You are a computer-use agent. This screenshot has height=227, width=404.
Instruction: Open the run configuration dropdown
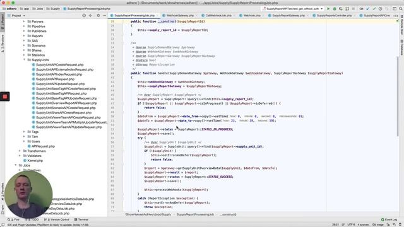pos(293,9)
